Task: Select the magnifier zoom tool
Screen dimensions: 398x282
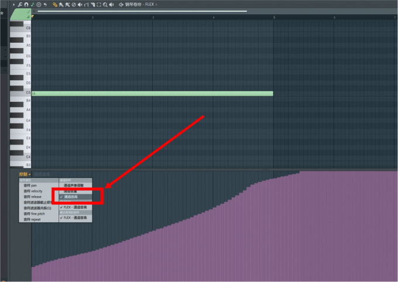Action: (105, 5)
